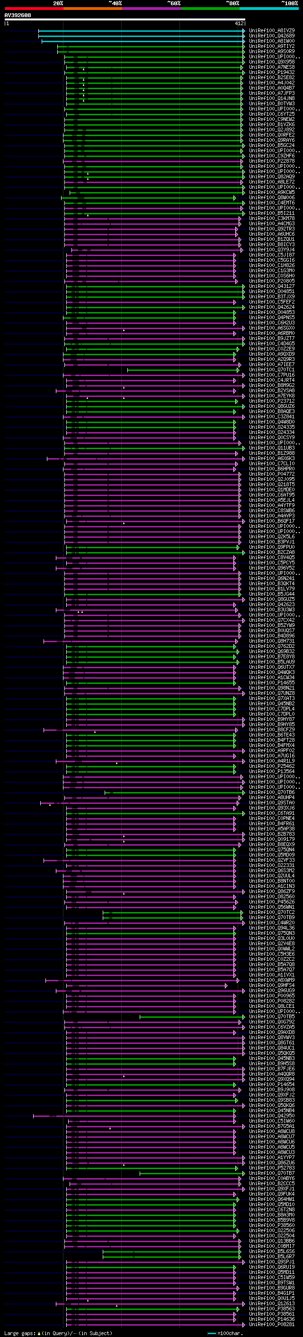The image size is (303, 1337).
Task: Click the green ~80% identity legend segment
Action: click(210, 9)
